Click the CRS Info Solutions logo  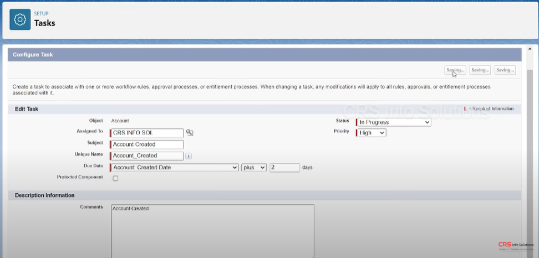pyautogui.click(x=515, y=246)
